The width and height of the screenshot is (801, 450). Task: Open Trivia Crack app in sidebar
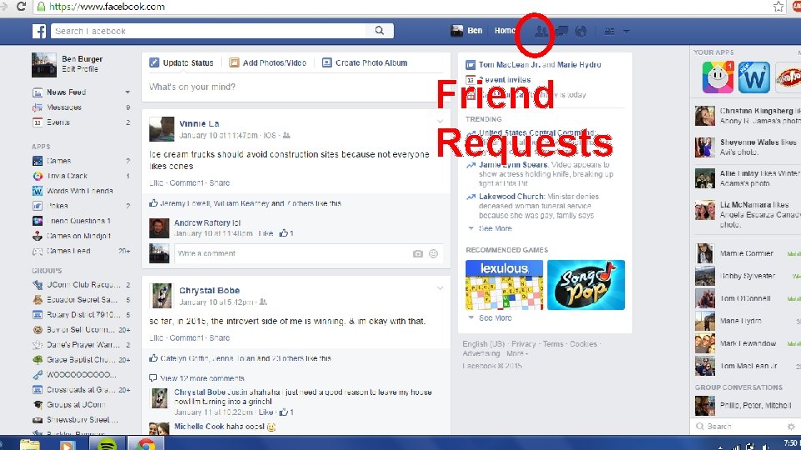tap(67, 176)
